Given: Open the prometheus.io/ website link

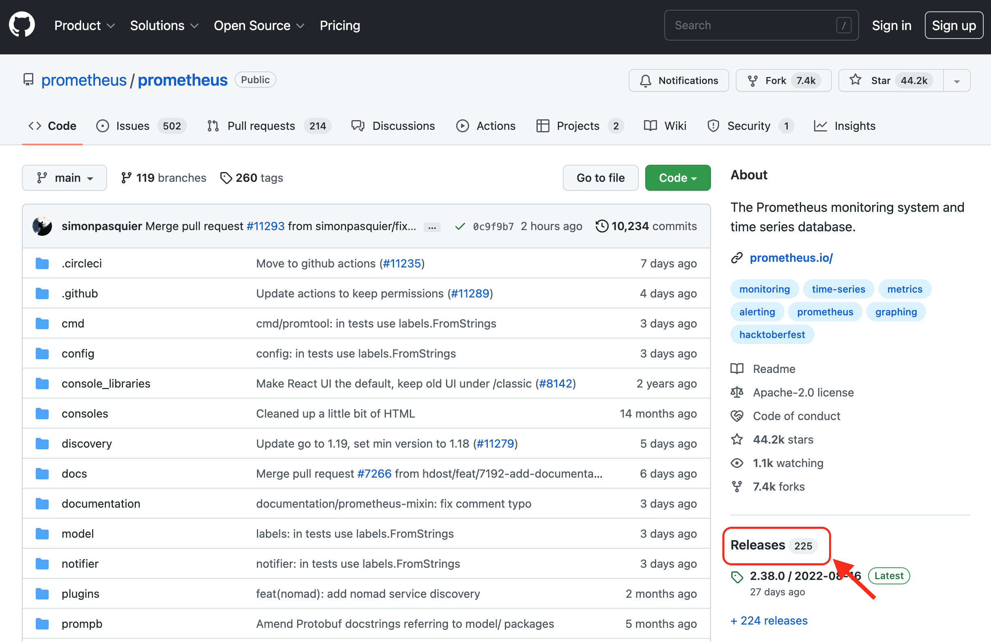Looking at the screenshot, I should click(x=791, y=258).
